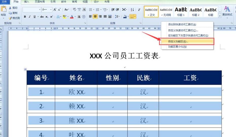Expand underline style dropdown arrow
Screen dimensions: 236x137
pos(38,17)
